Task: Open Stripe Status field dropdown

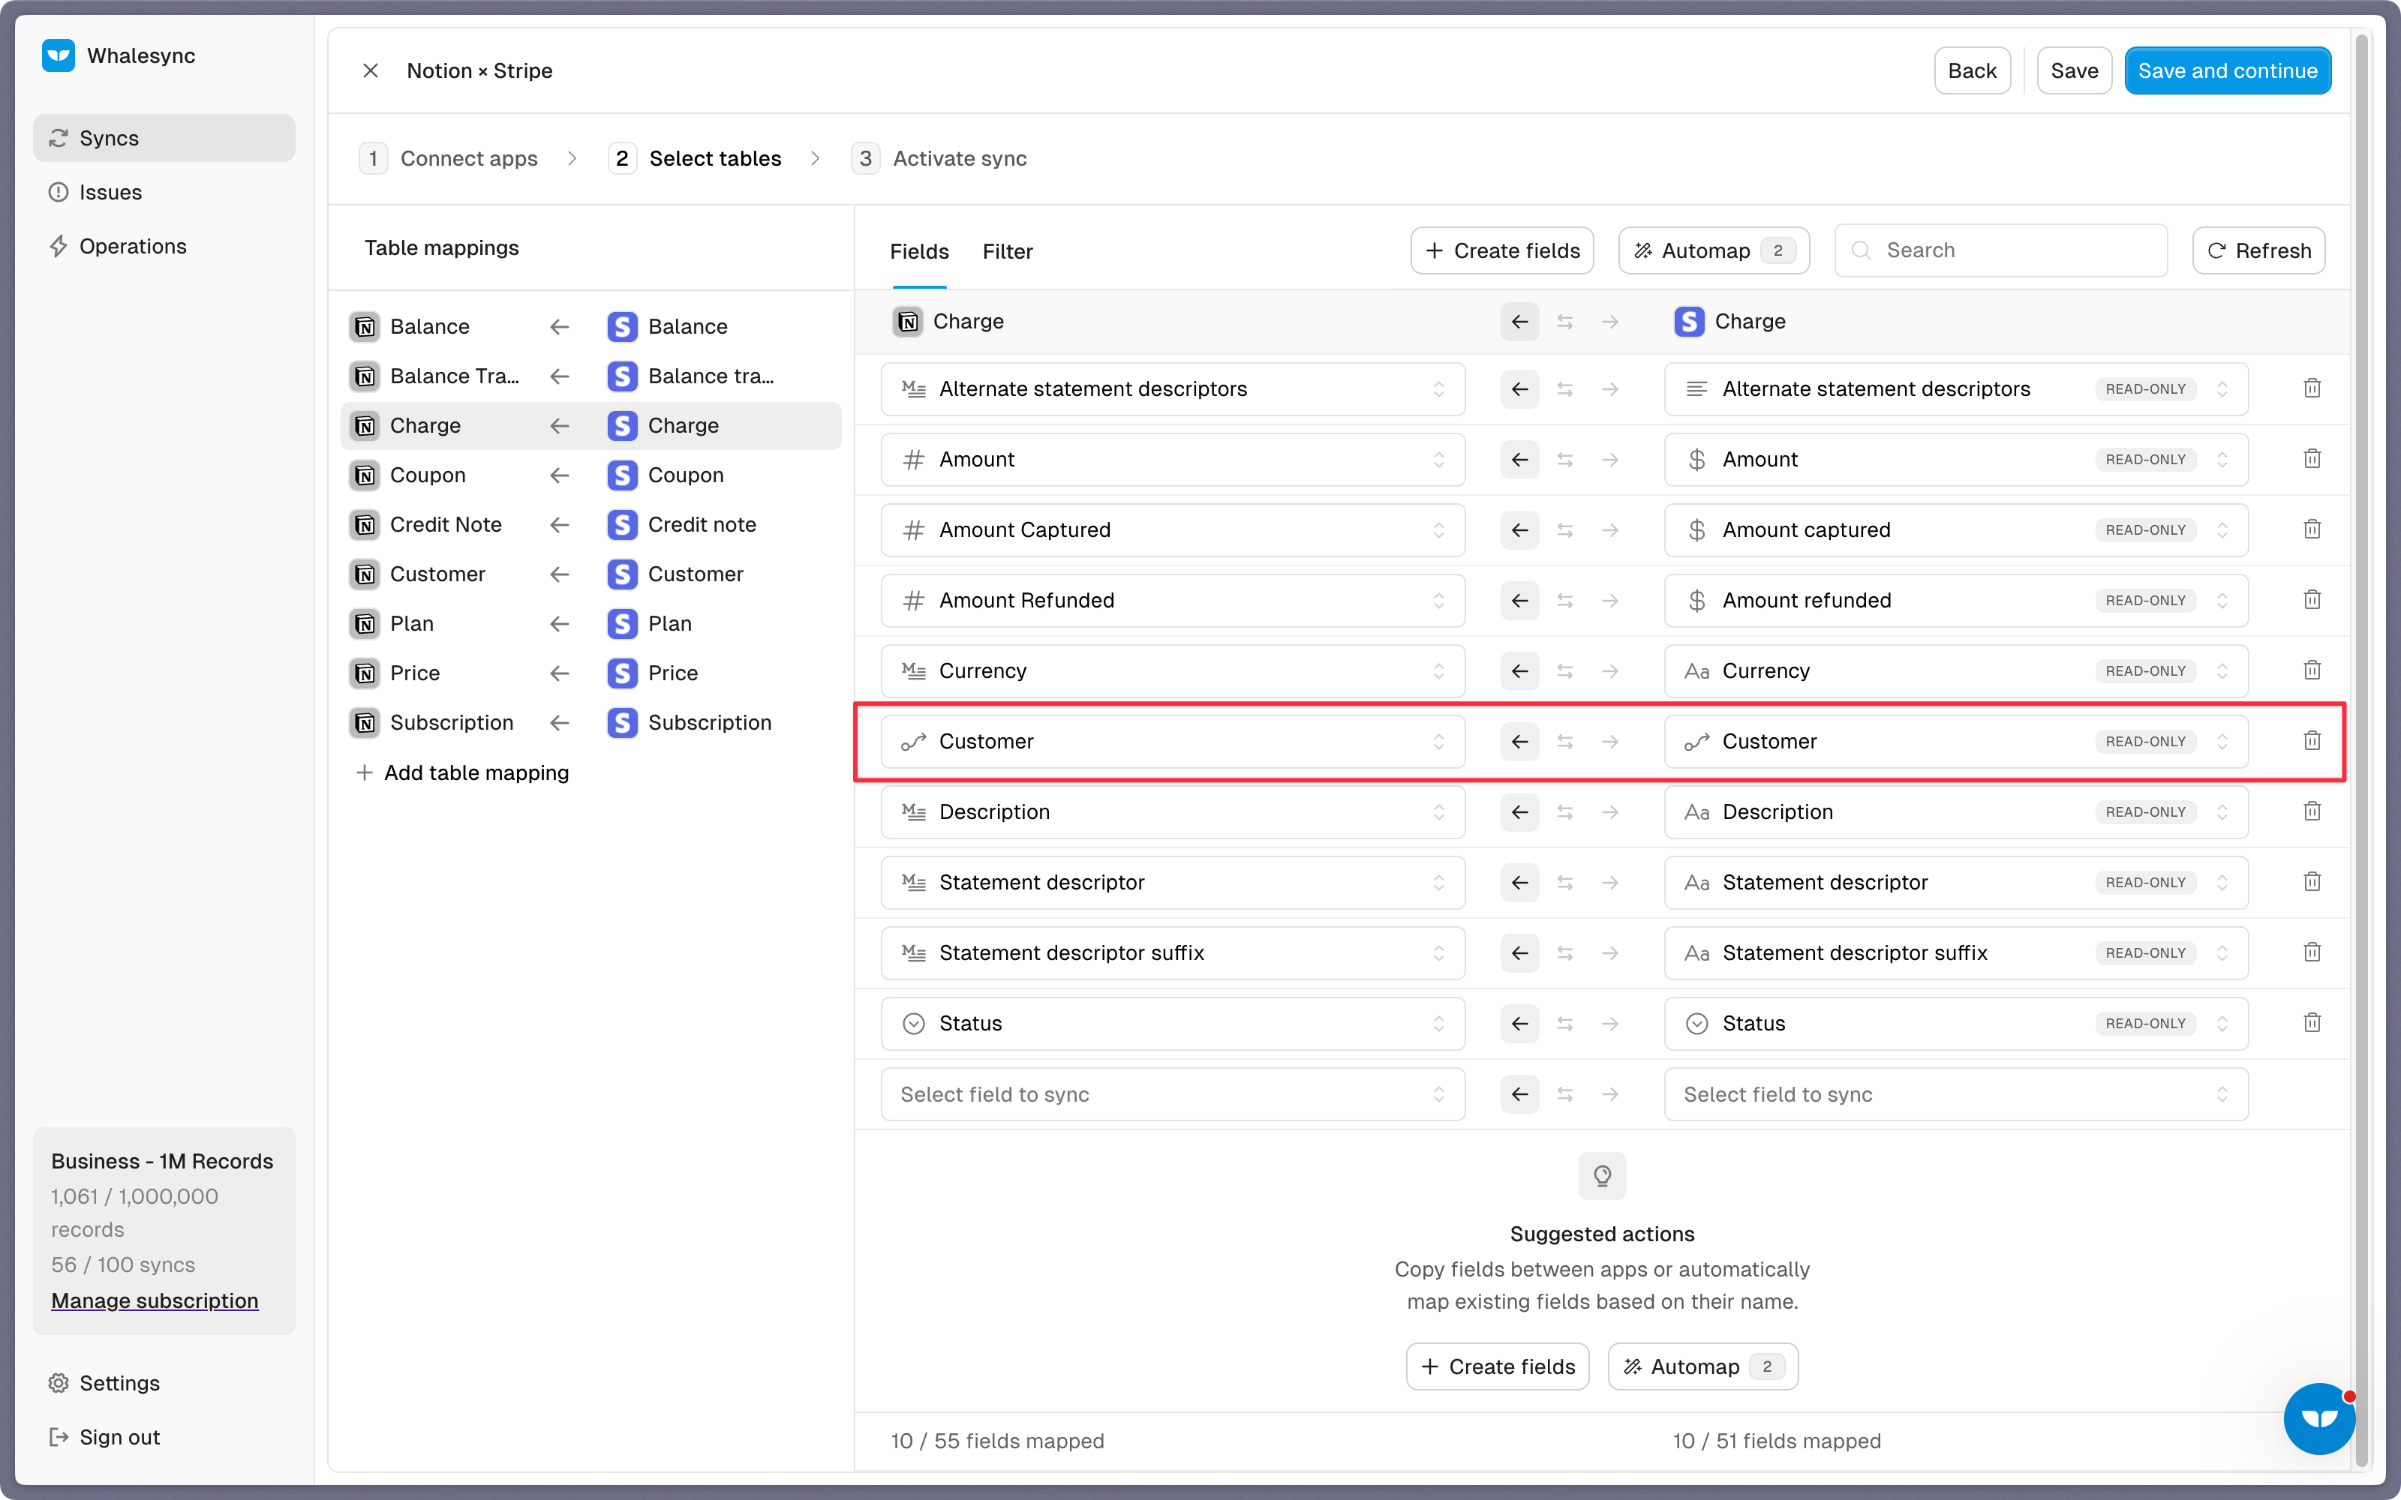Action: tap(1955, 1023)
